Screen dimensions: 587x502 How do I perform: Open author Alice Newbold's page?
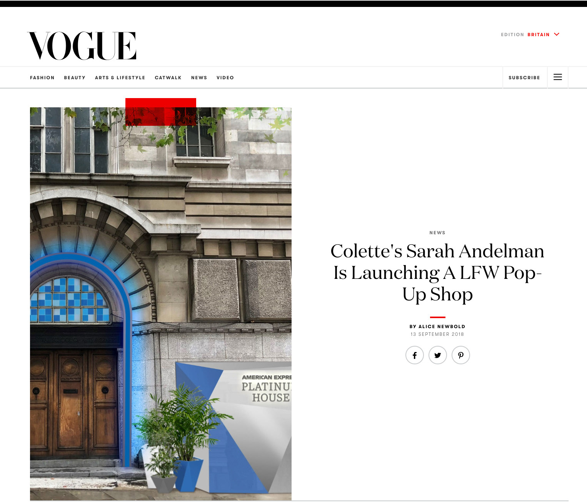[x=442, y=327]
